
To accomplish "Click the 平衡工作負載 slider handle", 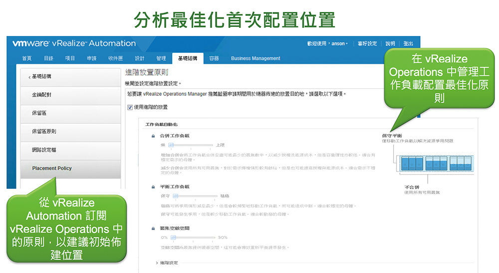I will [175, 196].
